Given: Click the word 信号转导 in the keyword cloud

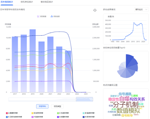Looking at the screenshot, I should tap(127, 115).
